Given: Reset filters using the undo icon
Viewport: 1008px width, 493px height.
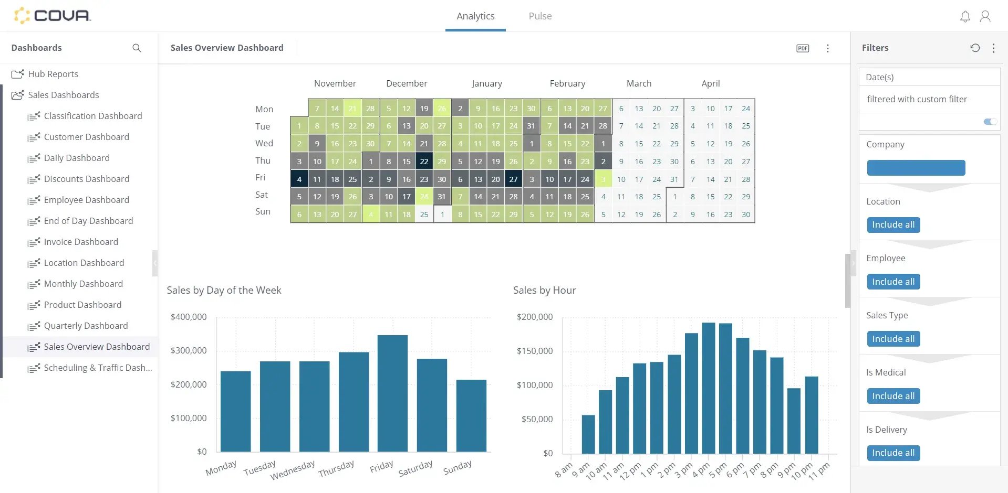Looking at the screenshot, I should 975,48.
